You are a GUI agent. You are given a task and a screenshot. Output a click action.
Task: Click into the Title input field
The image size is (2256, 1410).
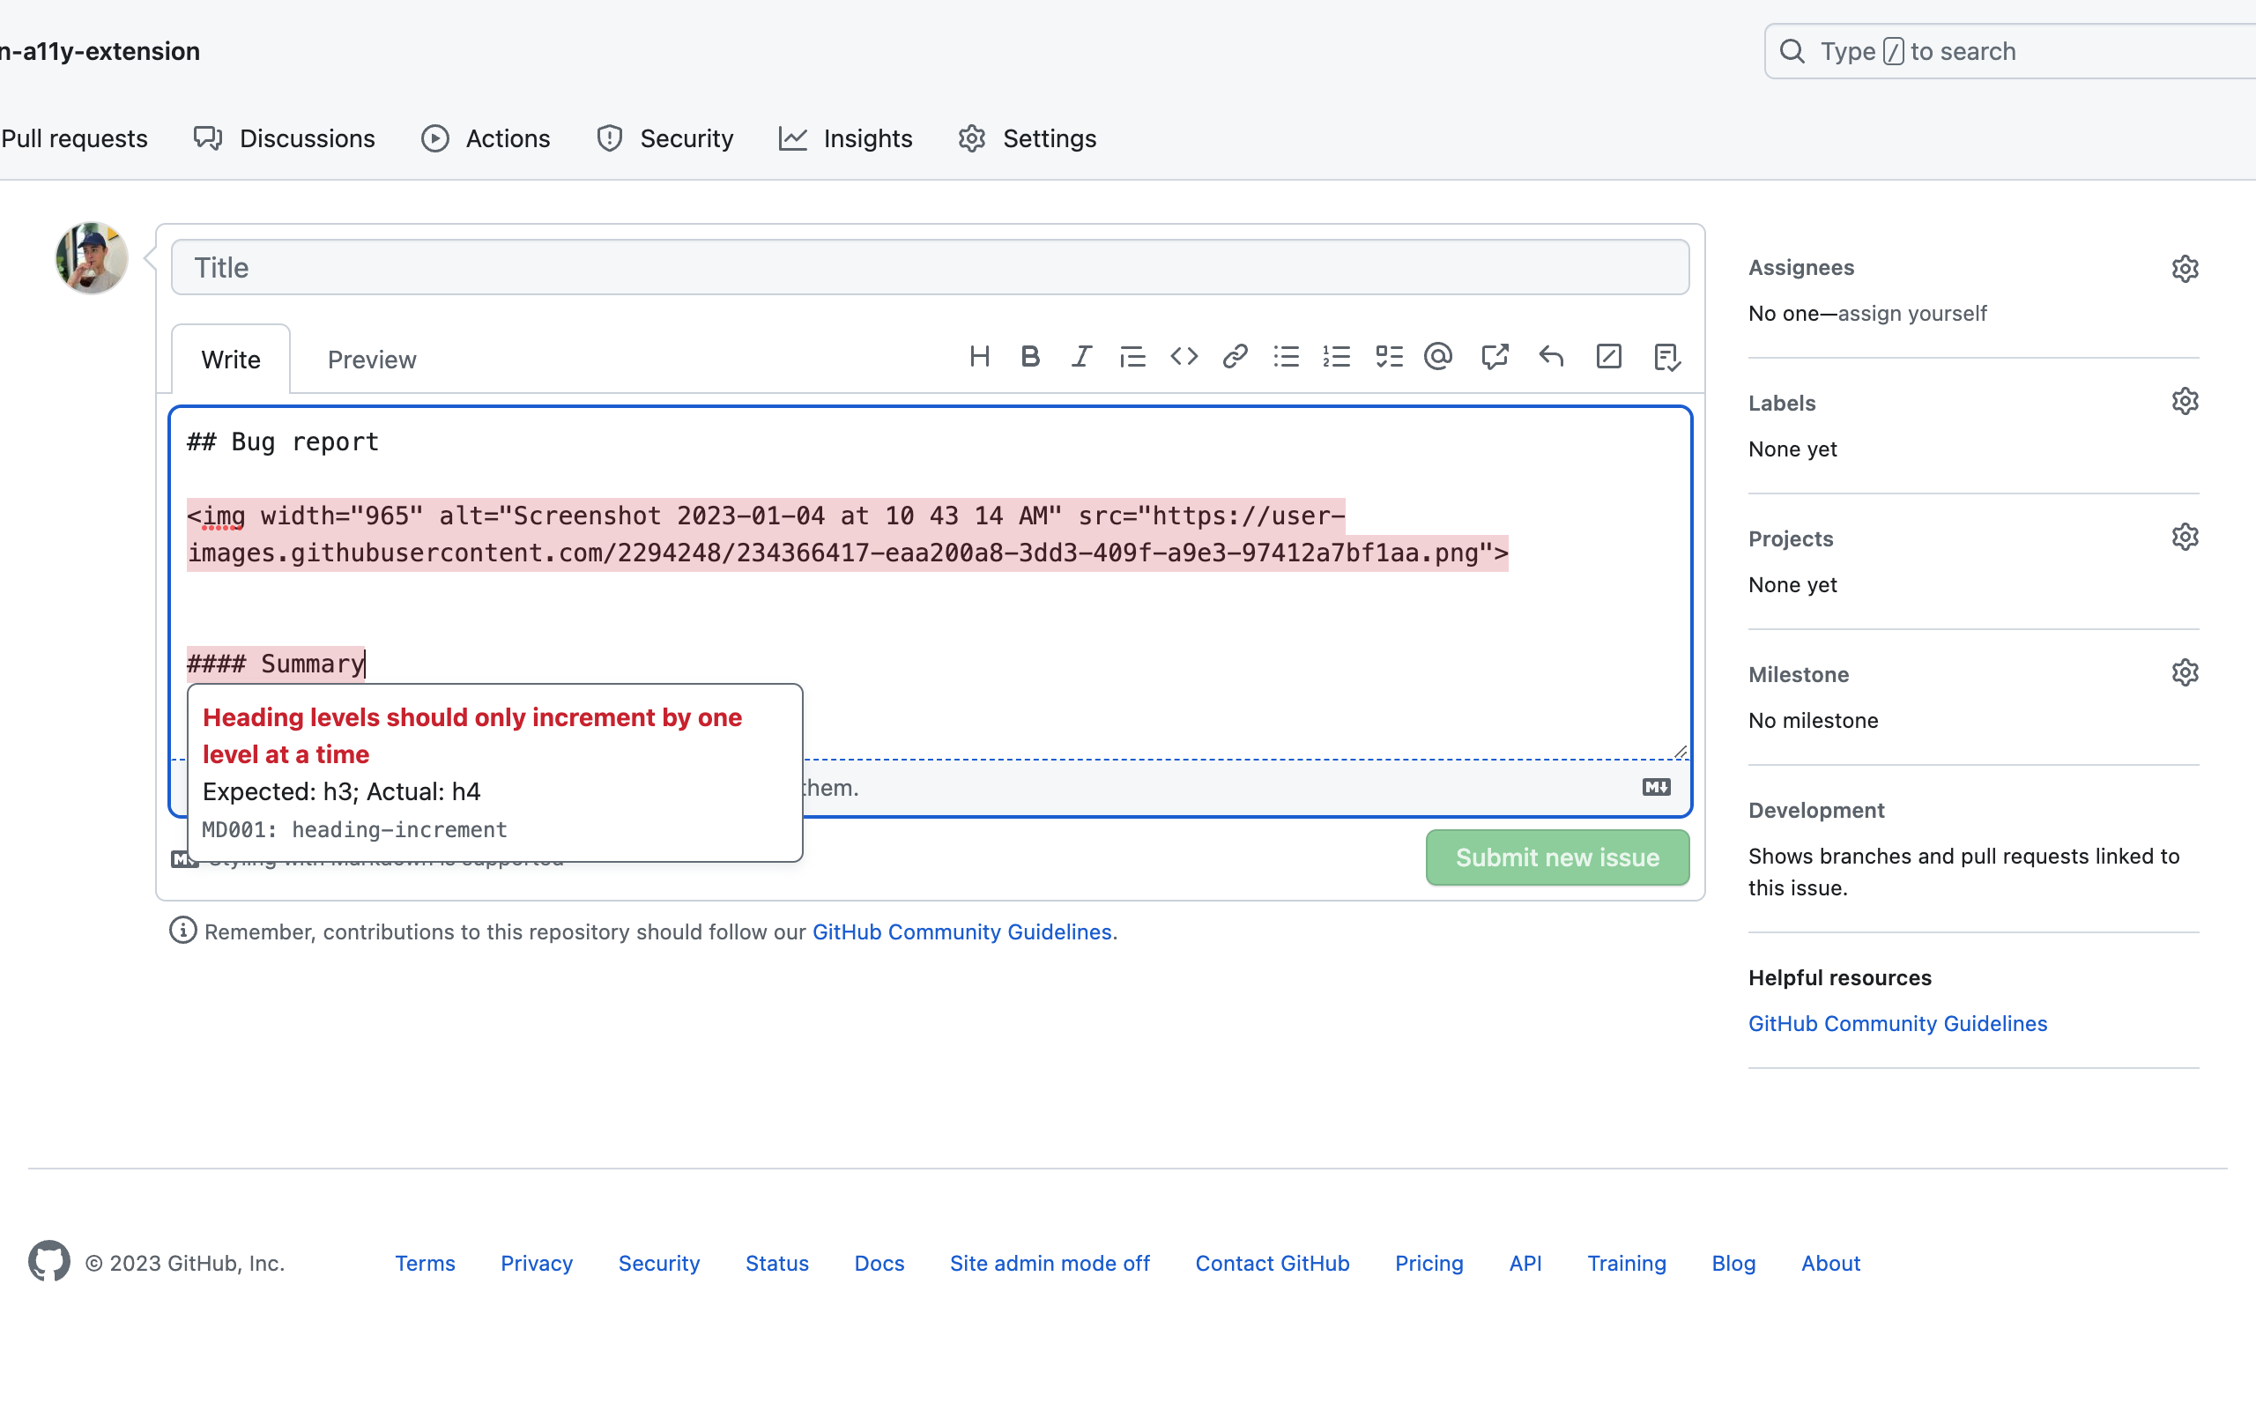(930, 268)
